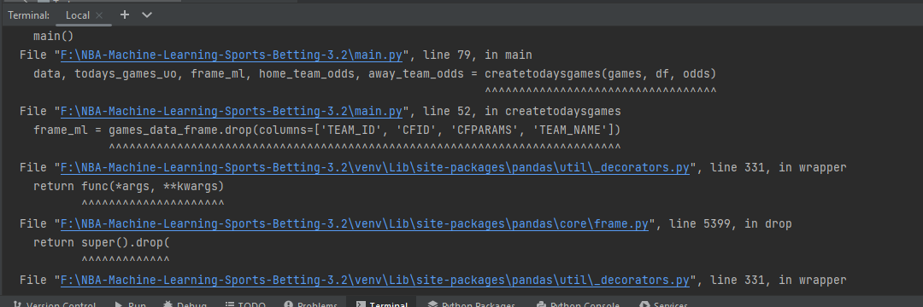Close the Local terminal tab
This screenshot has height=307, width=923.
point(99,15)
